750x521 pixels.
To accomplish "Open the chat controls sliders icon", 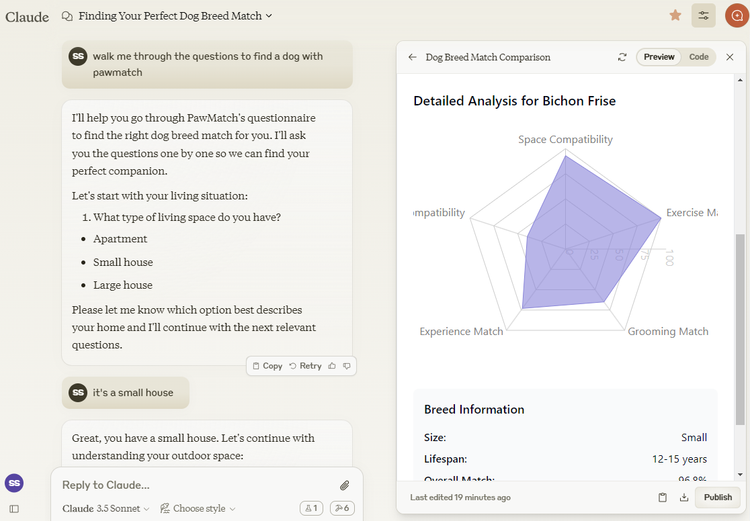I will click(x=704, y=15).
